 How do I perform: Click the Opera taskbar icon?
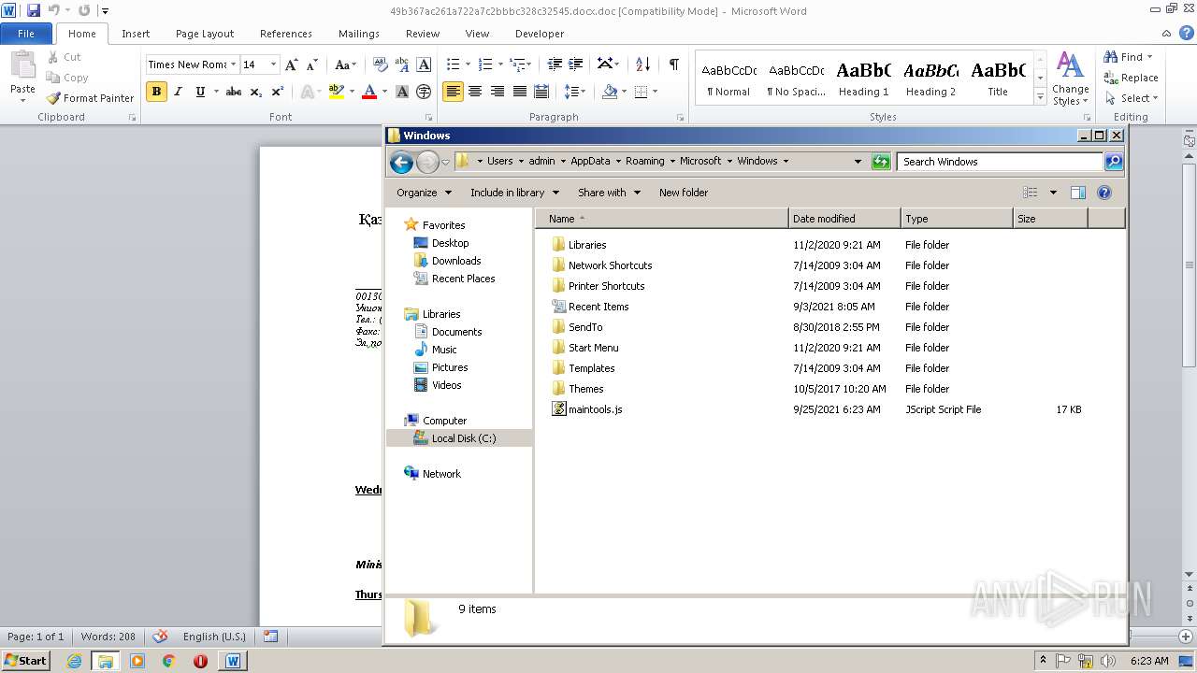click(200, 661)
